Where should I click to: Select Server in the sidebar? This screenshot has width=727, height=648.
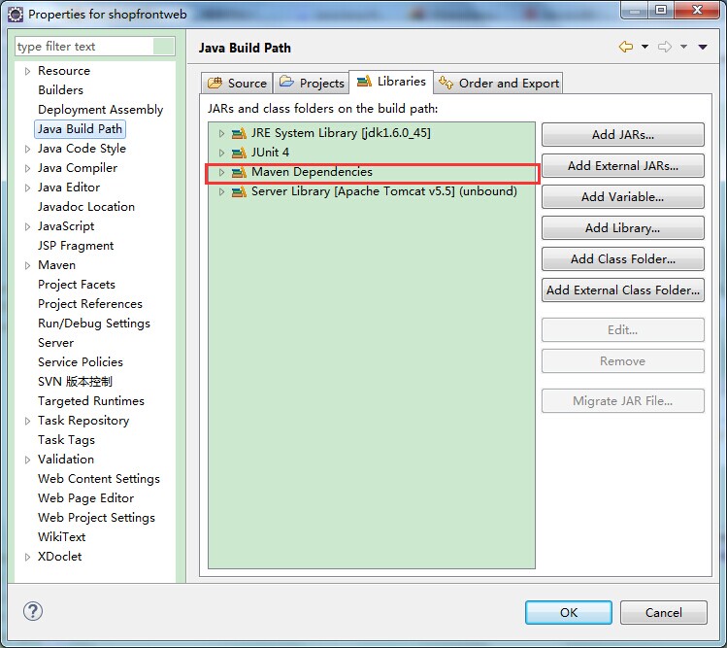[55, 343]
